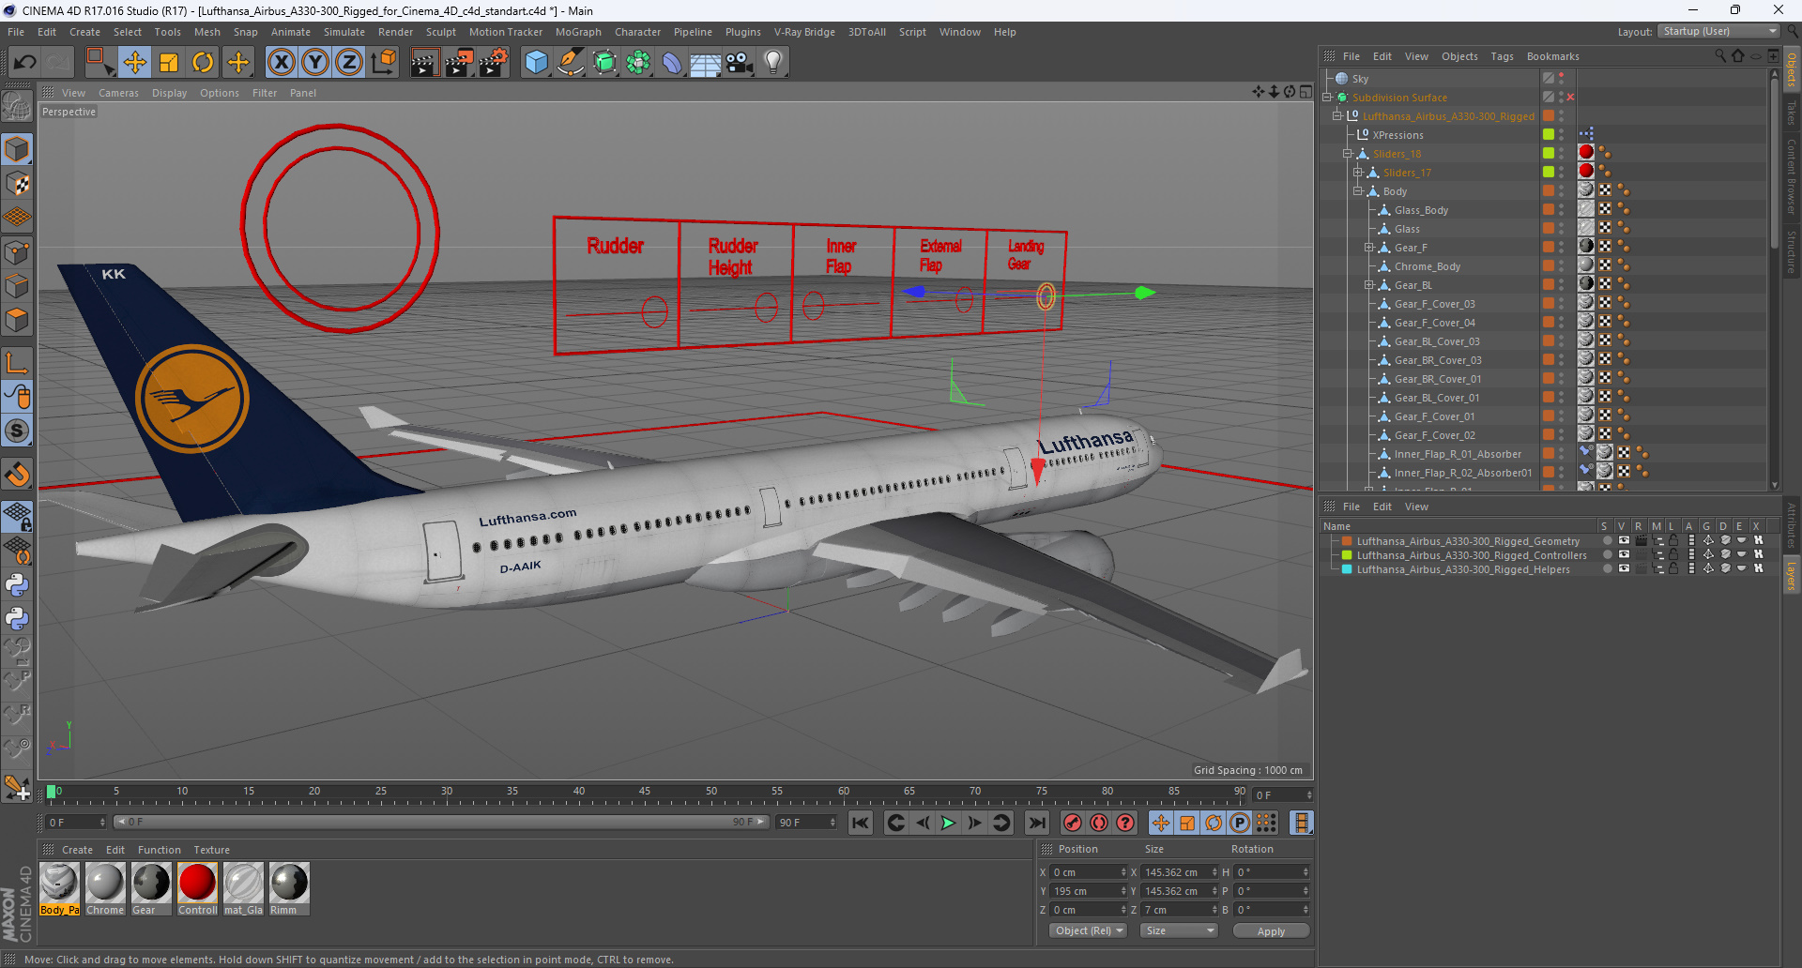Open the Size mode dropdown
1802x968 pixels.
tap(1179, 930)
